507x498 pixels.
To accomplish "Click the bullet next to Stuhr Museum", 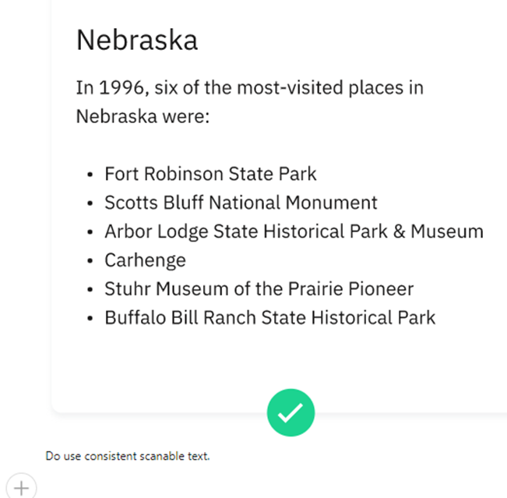I will (x=91, y=290).
